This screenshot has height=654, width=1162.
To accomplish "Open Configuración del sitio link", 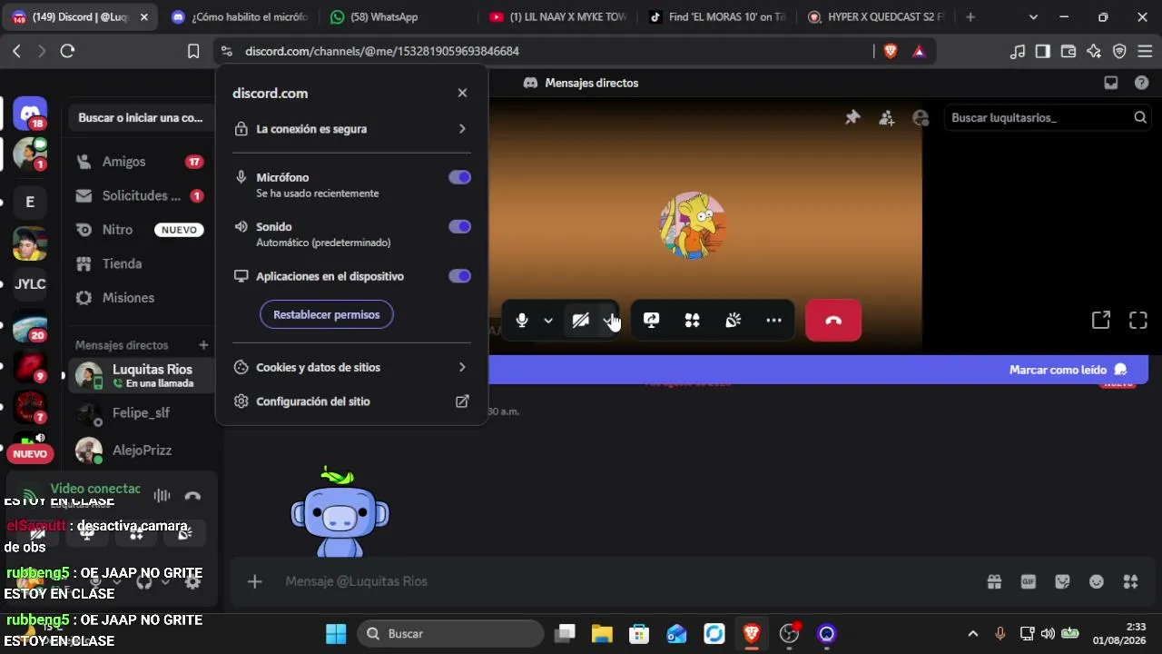I will click(351, 401).
